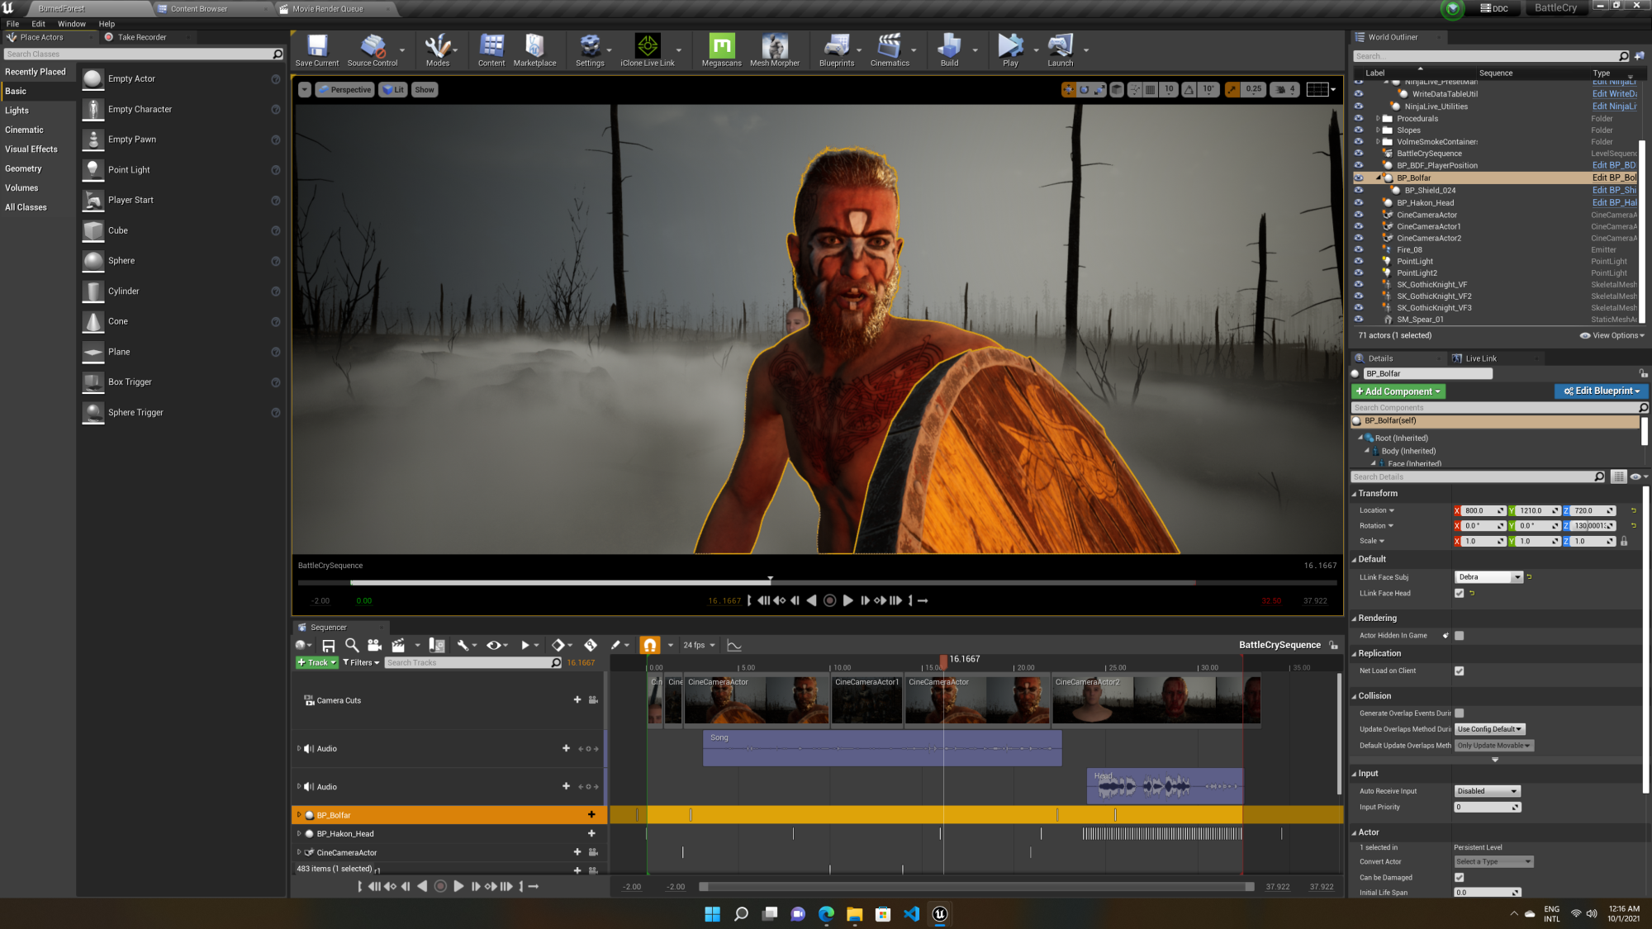Image resolution: width=1652 pixels, height=929 pixels.
Task: Toggle visibility eye for Fire_08 actor
Action: click(1358, 249)
